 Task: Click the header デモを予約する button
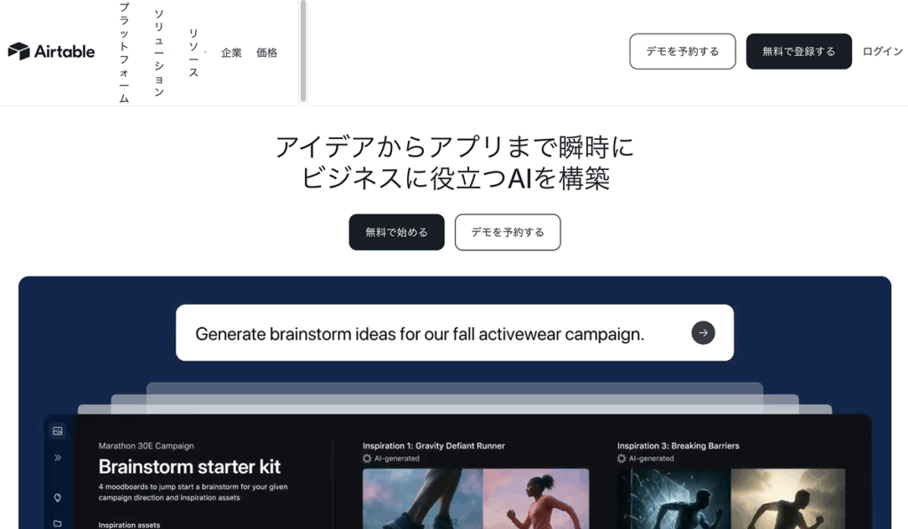click(683, 51)
